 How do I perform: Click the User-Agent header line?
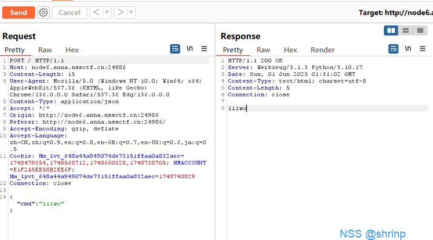106,88
